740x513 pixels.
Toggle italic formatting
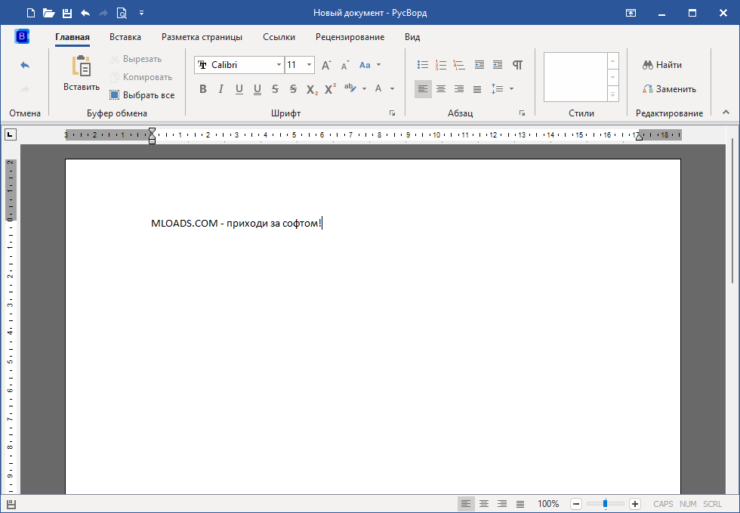[220, 89]
